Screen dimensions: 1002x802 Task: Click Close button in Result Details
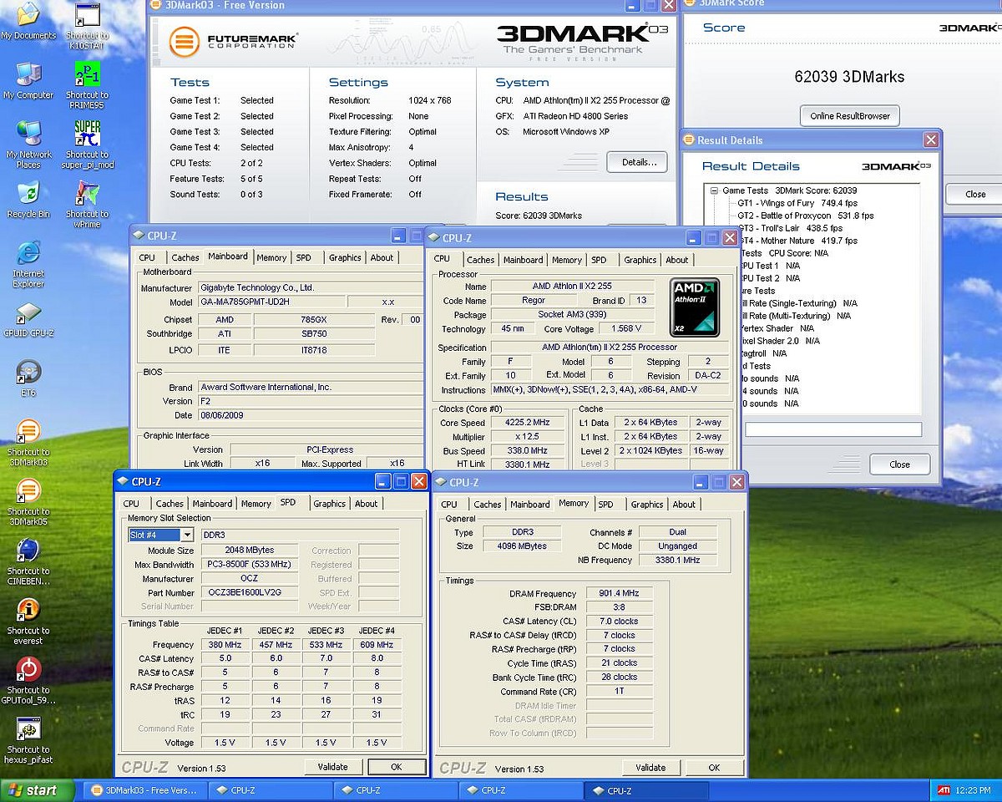899,464
